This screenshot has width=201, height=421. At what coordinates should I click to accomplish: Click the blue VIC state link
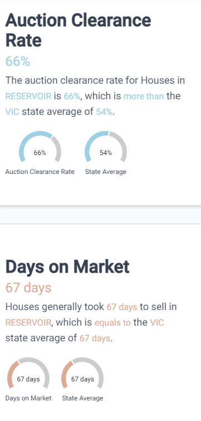(x=12, y=112)
